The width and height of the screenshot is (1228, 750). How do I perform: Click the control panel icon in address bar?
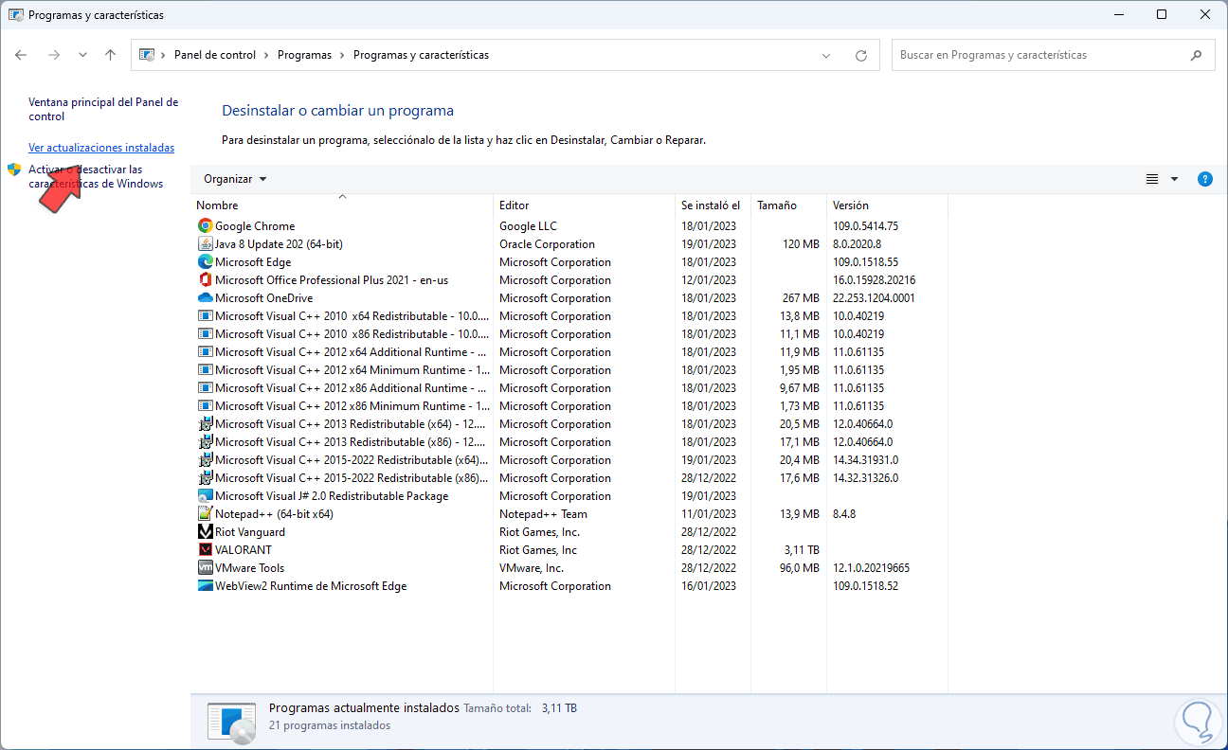[147, 55]
